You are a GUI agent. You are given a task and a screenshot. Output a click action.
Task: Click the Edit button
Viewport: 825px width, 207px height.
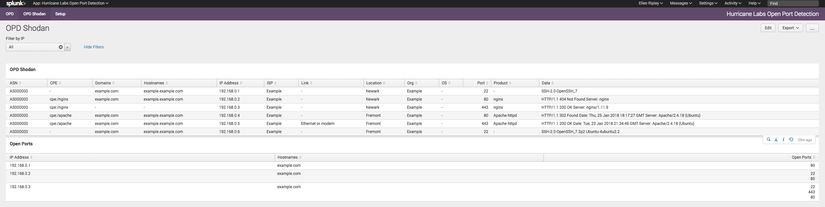point(768,28)
